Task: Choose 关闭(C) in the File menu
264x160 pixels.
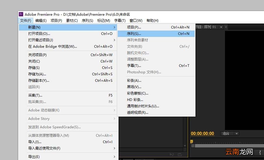Action: pyautogui.click(x=67, y=61)
